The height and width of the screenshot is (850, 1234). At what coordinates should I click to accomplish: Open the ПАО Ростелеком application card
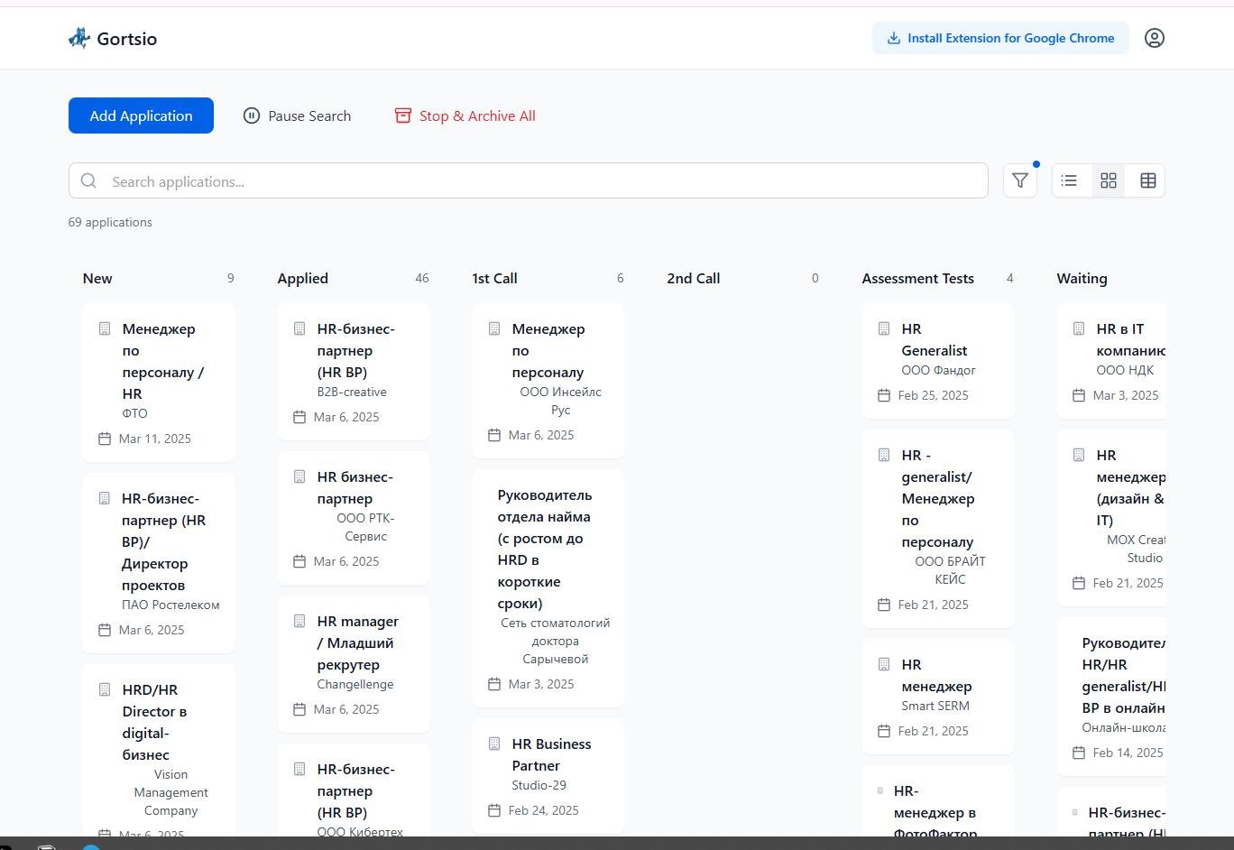(159, 562)
